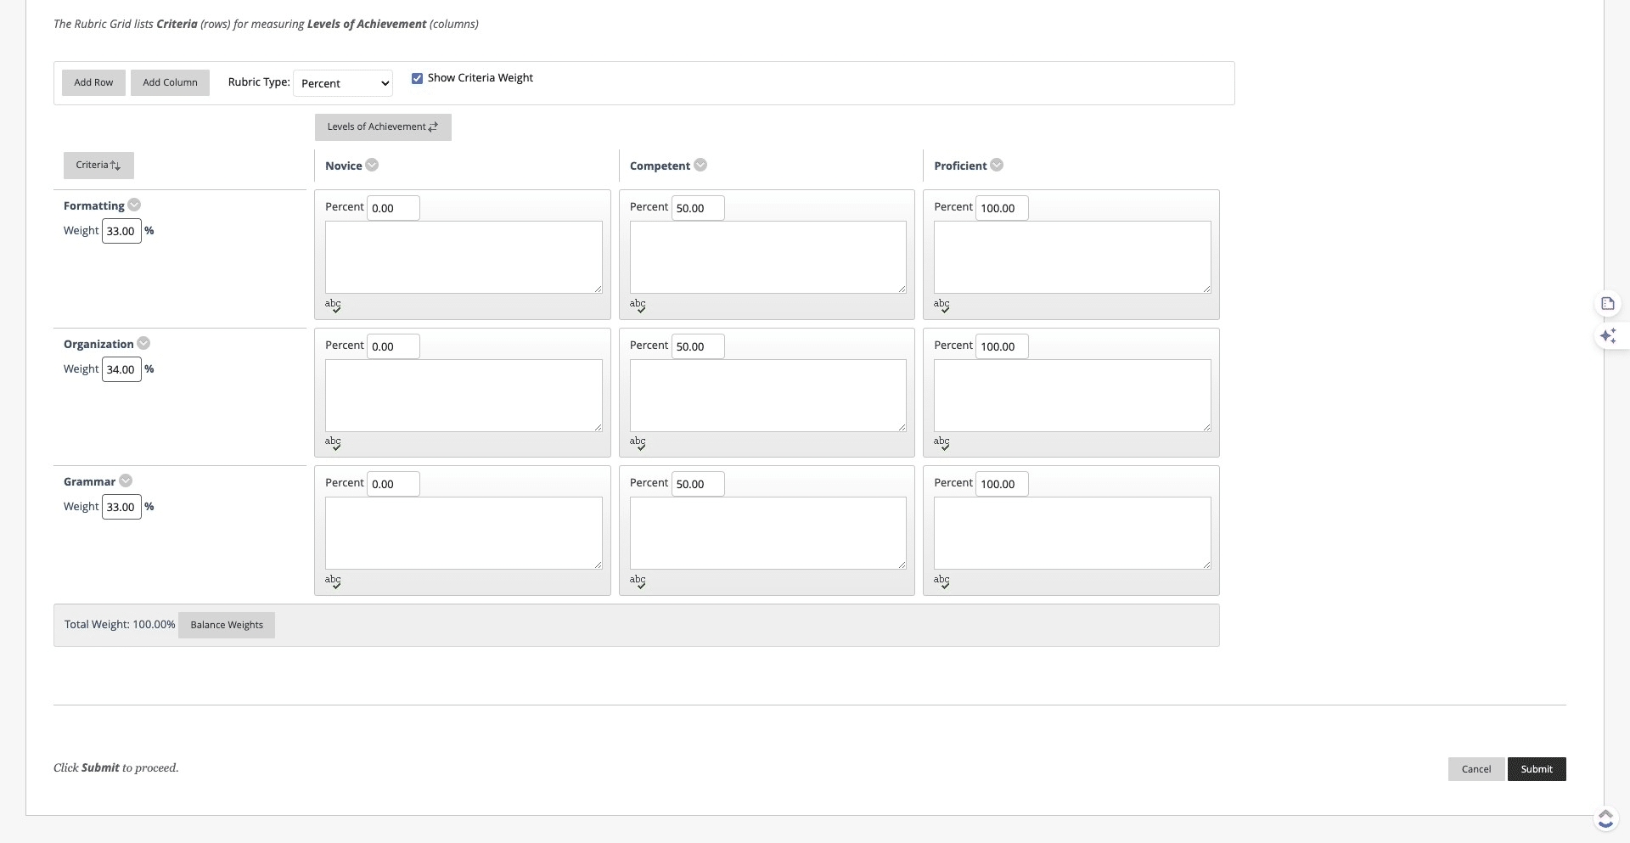
Task: Open the Formatting criterion options chevron
Action: tap(134, 205)
